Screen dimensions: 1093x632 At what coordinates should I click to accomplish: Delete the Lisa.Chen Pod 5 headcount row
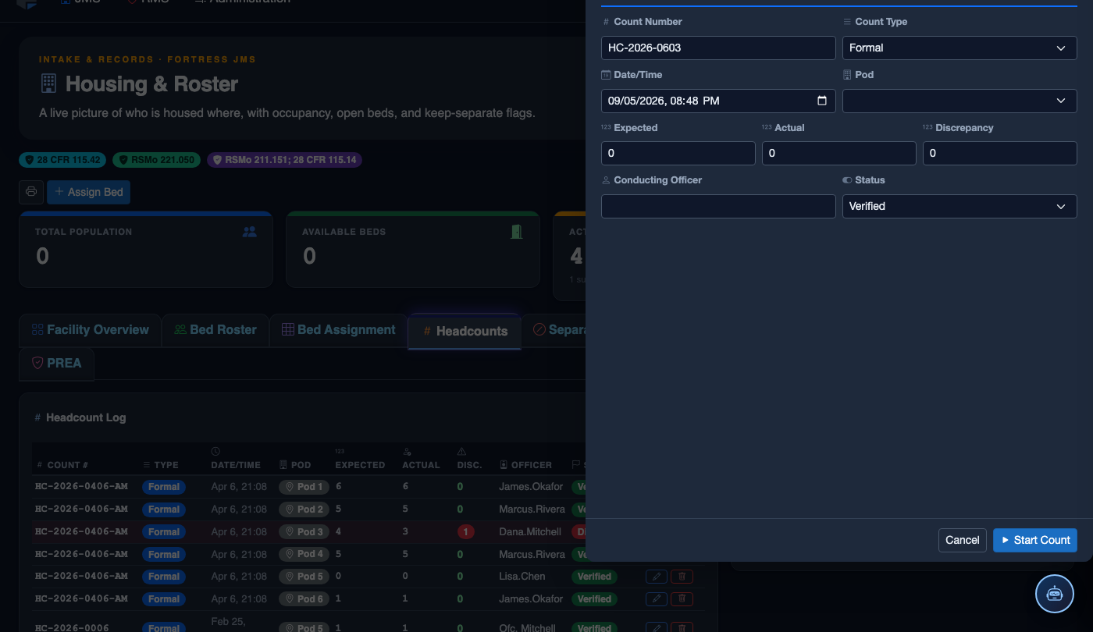point(682,577)
